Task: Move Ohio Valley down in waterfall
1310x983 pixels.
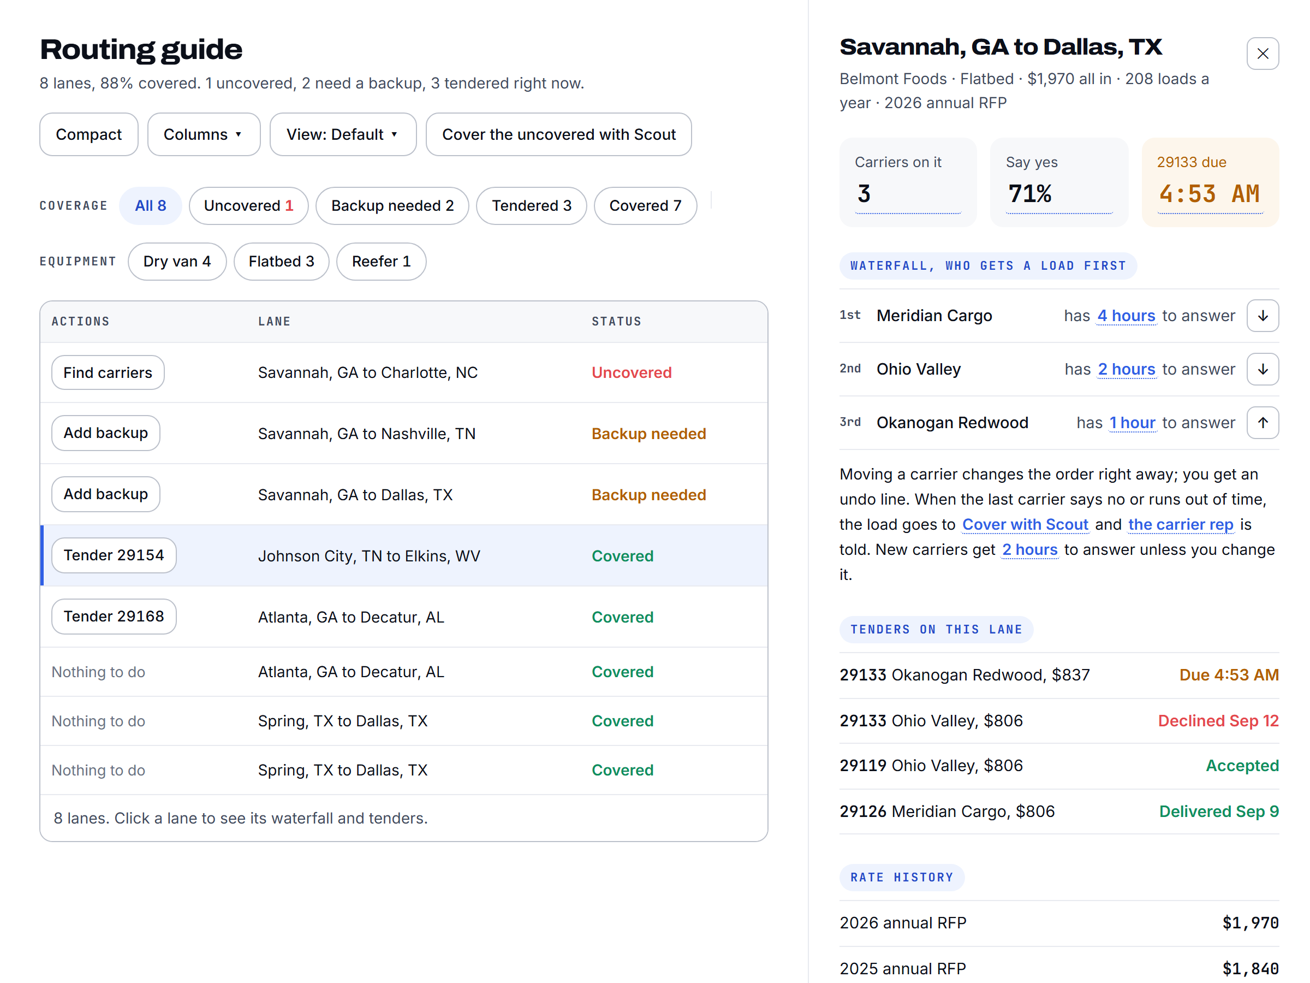Action: point(1262,369)
